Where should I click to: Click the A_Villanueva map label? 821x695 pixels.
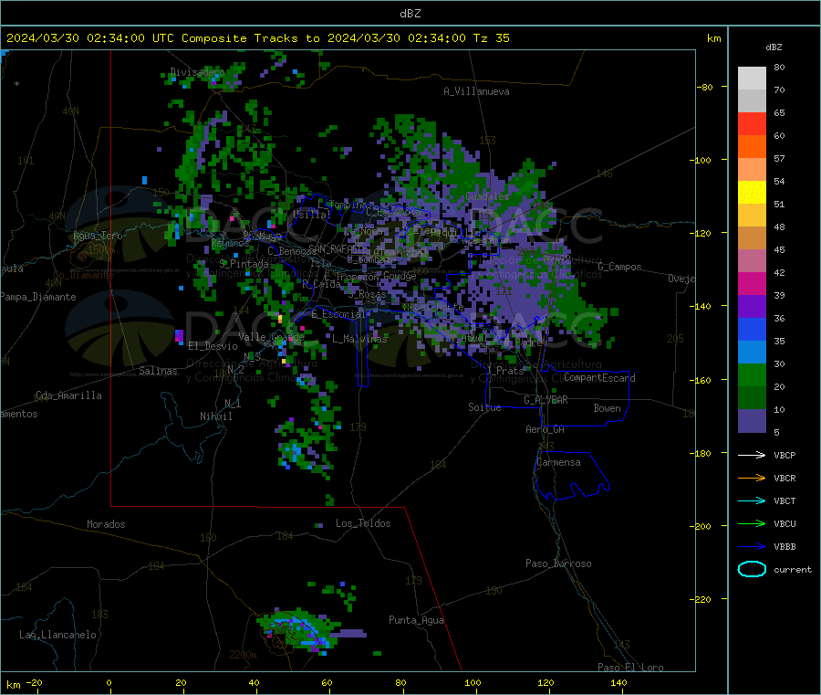coord(476,91)
